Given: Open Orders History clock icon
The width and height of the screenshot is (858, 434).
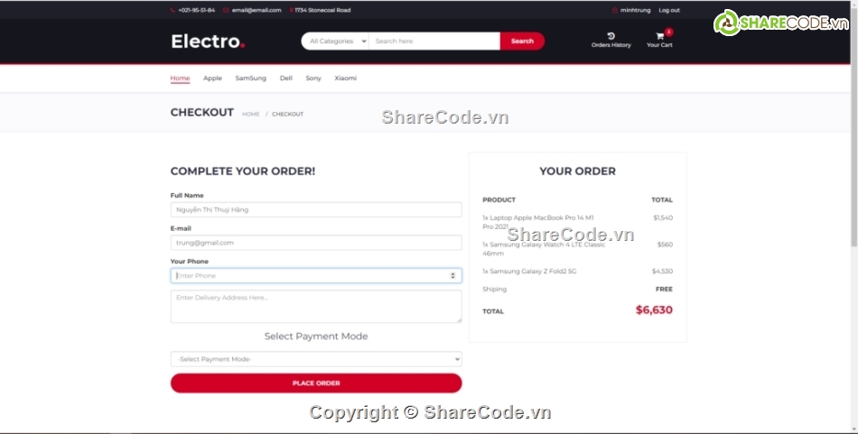Looking at the screenshot, I should point(611,36).
